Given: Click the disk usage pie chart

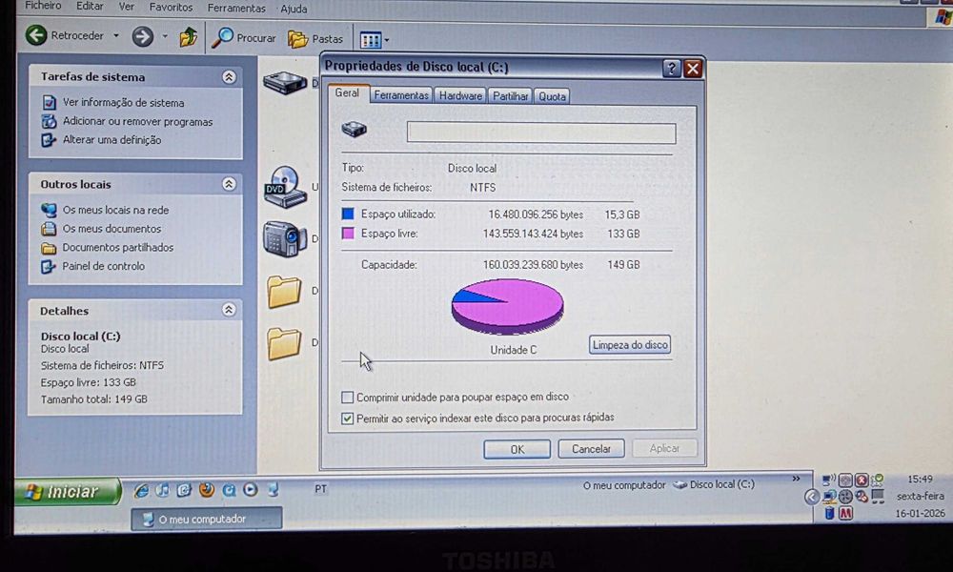Looking at the screenshot, I should coord(507,306).
